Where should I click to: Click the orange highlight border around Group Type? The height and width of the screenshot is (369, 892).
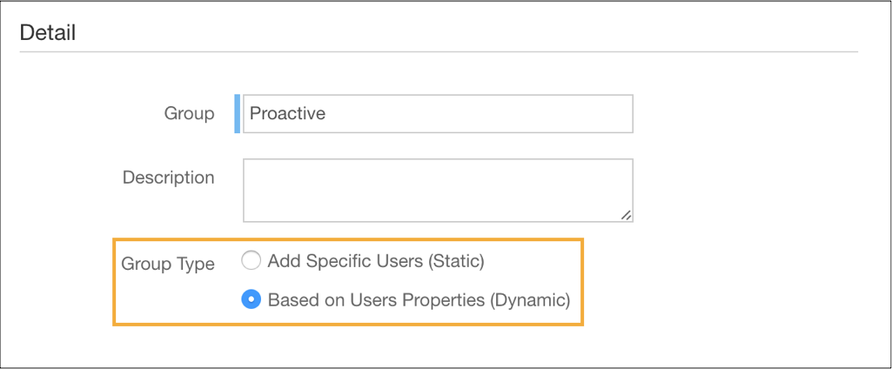[348, 240]
